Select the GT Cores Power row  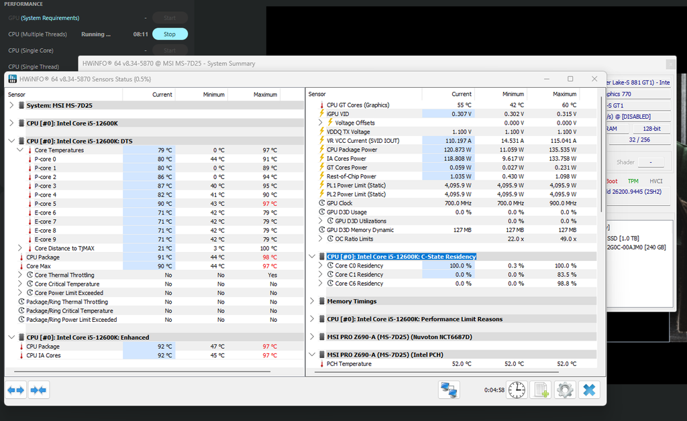452,168
